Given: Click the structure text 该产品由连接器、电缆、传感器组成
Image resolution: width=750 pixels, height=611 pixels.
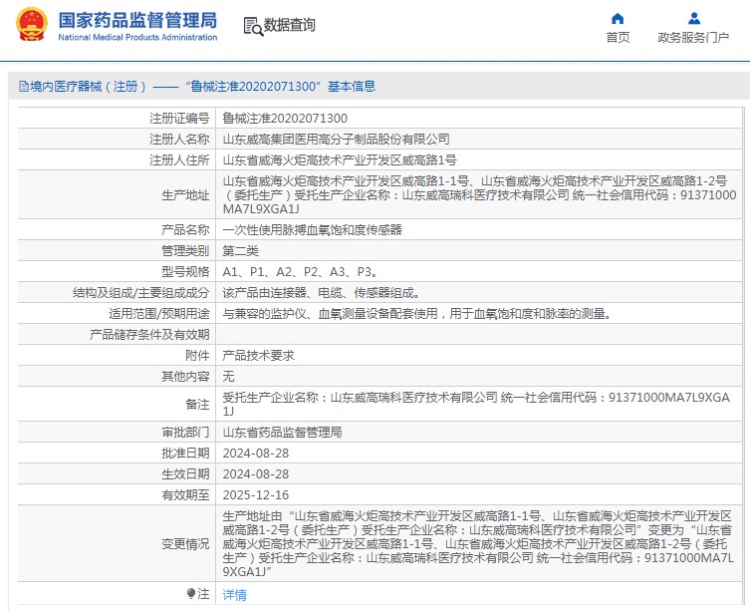Looking at the screenshot, I should [x=321, y=293].
